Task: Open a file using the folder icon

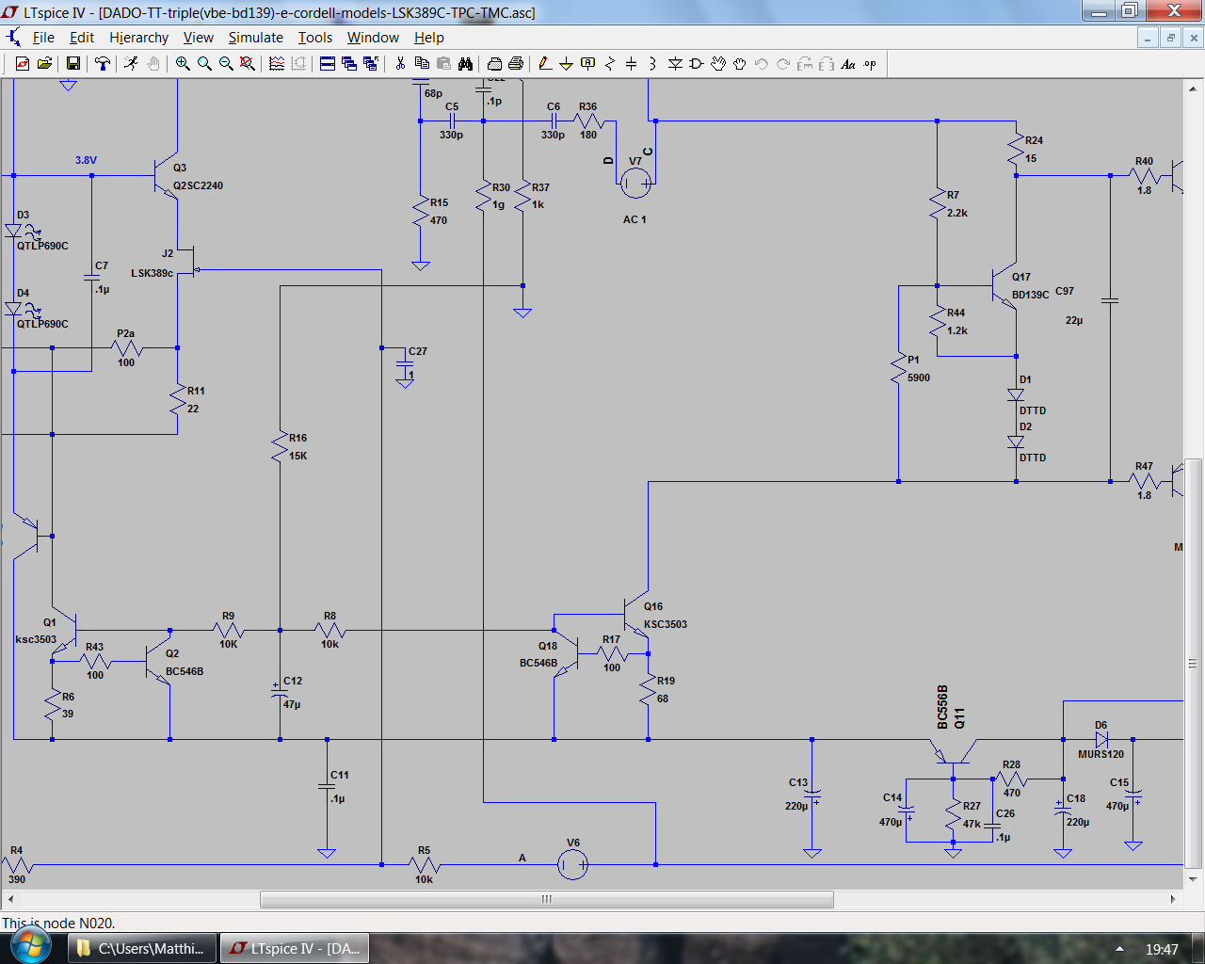Action: [x=44, y=63]
